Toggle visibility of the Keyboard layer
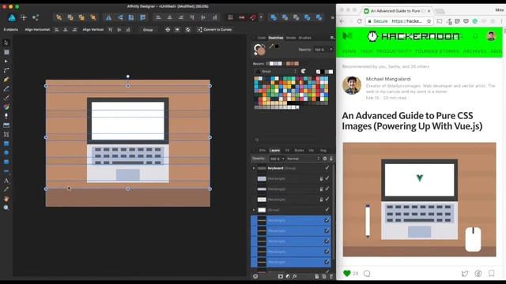Viewport: 506px width, 284px height. [x=327, y=168]
